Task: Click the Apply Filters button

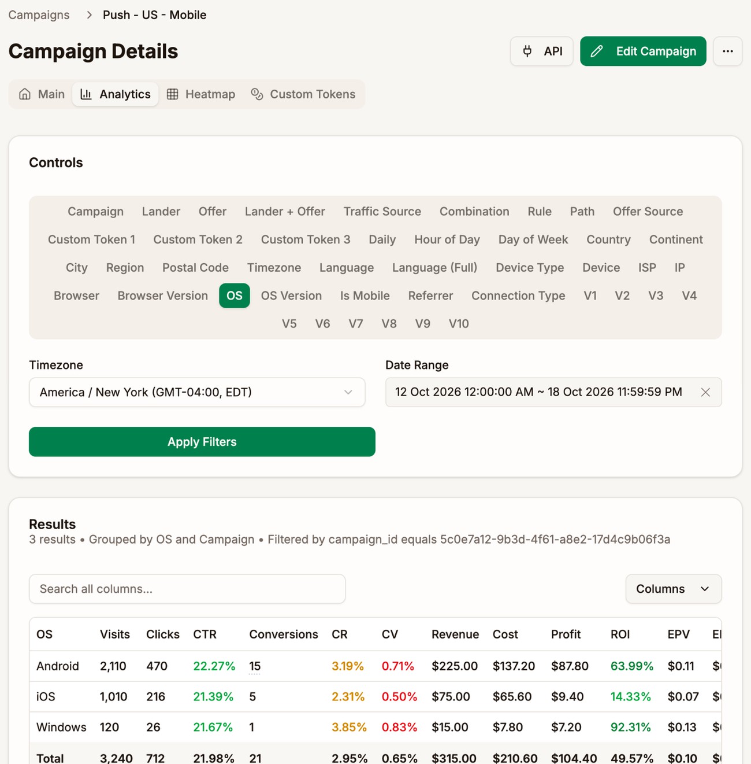Action: (x=202, y=442)
